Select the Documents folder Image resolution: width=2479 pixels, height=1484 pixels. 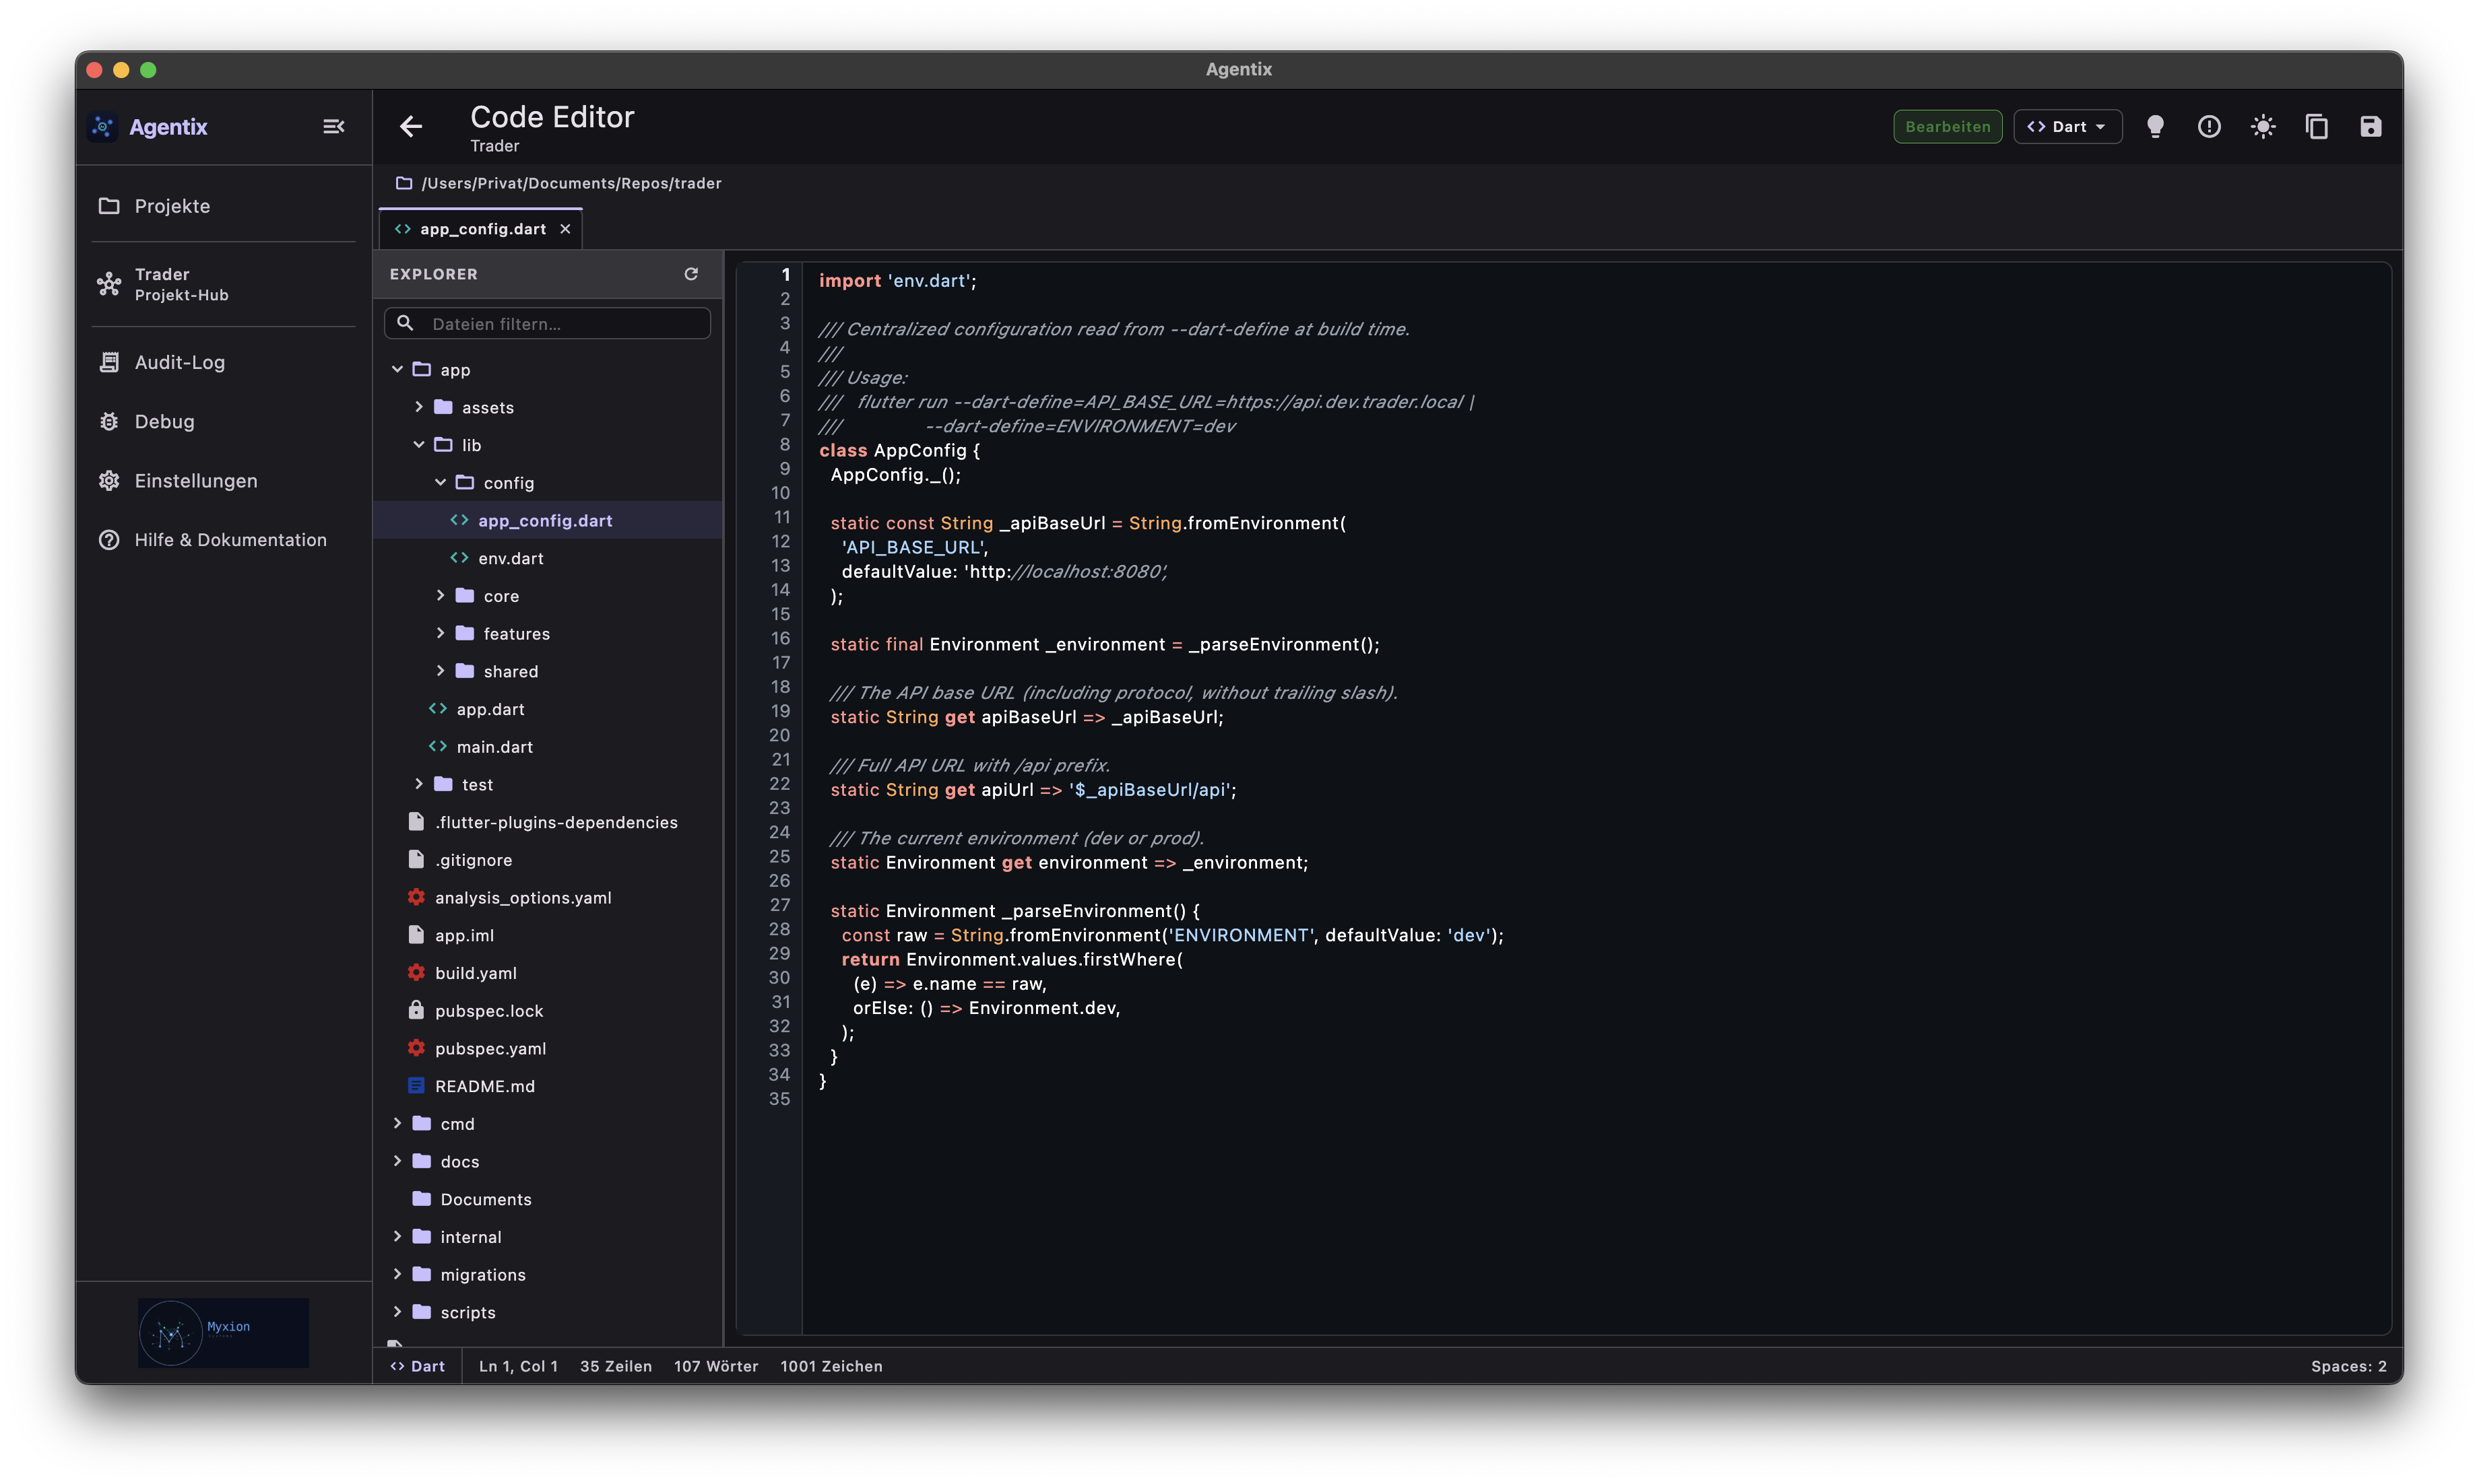(547, 1200)
